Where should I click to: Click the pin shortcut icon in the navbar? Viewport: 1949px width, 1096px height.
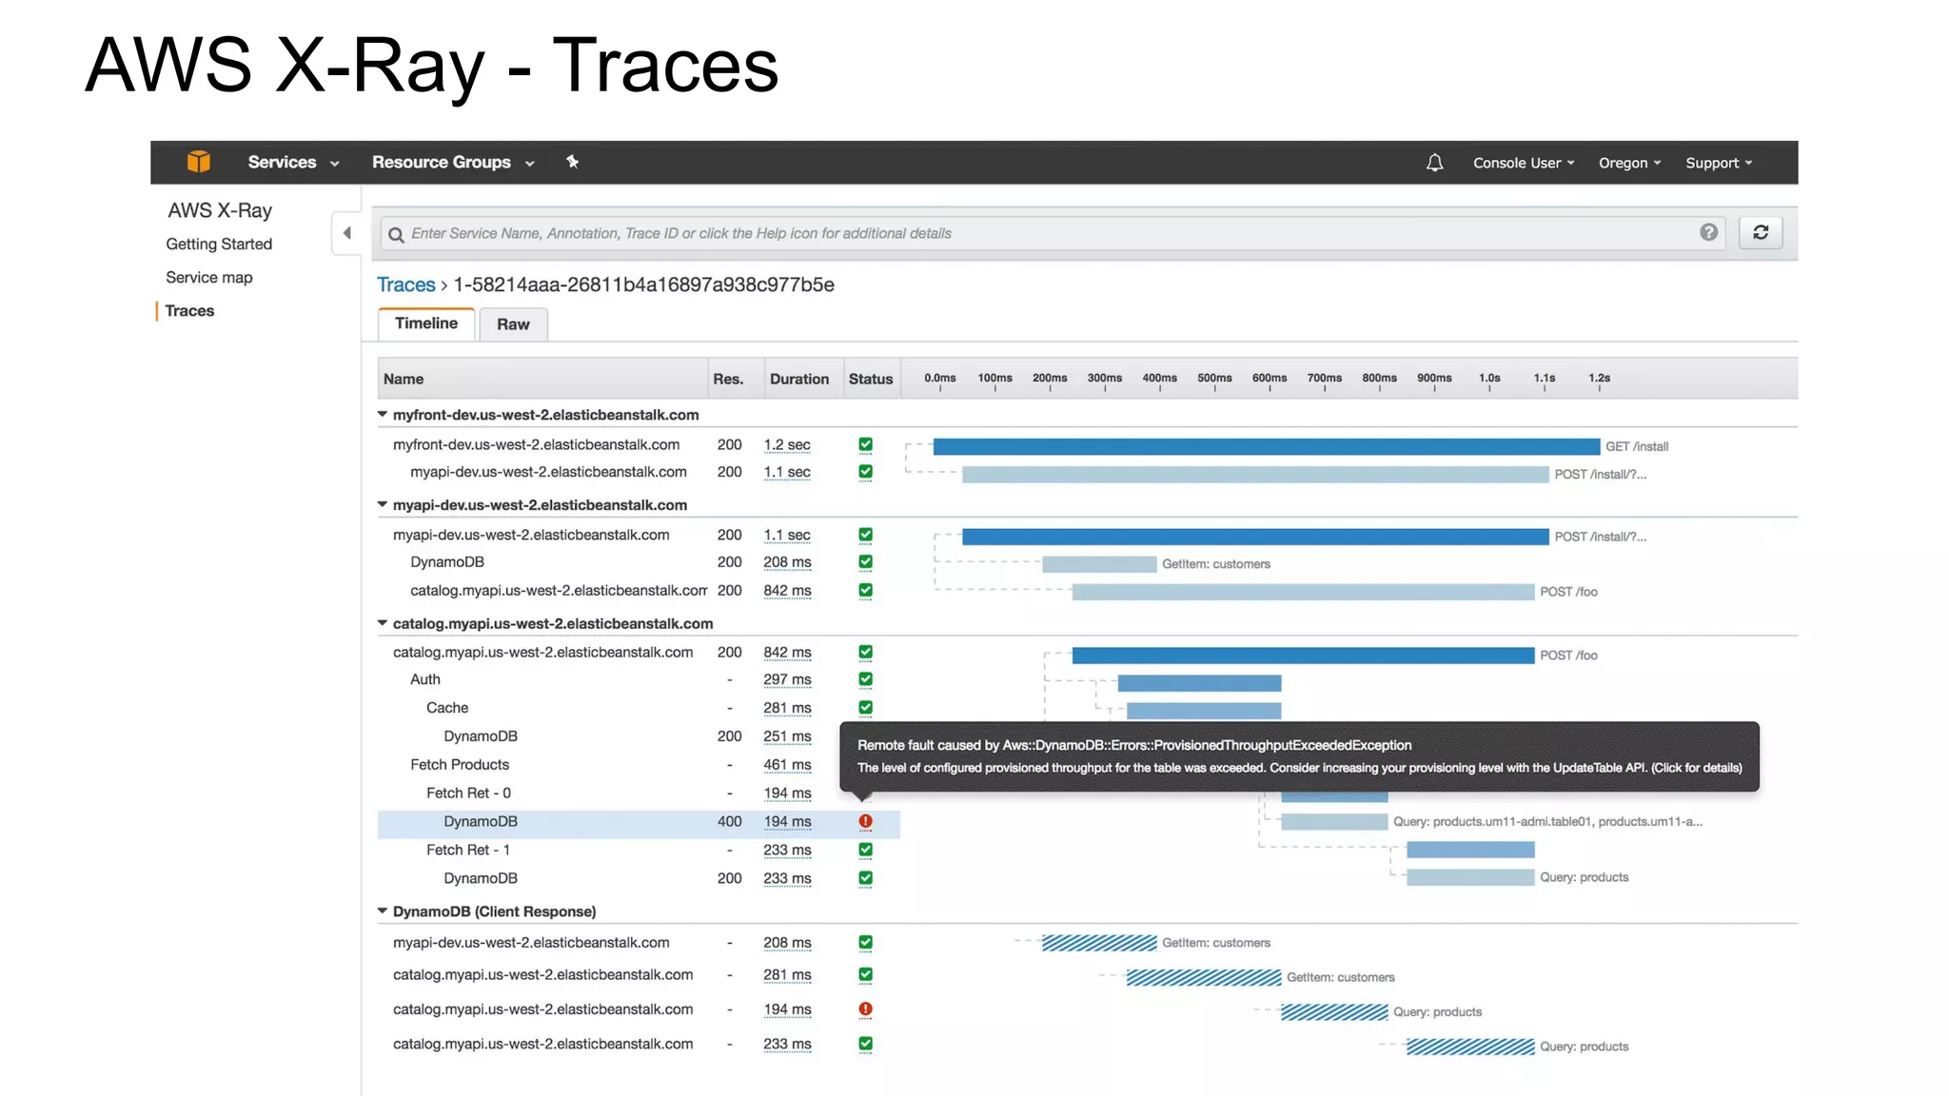572,162
